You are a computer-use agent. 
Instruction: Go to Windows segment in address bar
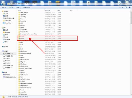tap(31, 4)
